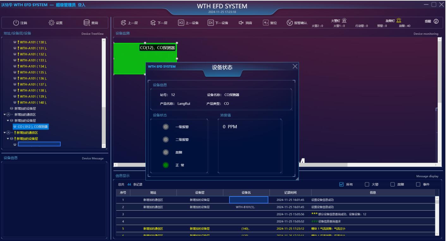Screen dimensions: 446x241
Task: Select WTH-A101 (135) in device tree
Action: 33,72
